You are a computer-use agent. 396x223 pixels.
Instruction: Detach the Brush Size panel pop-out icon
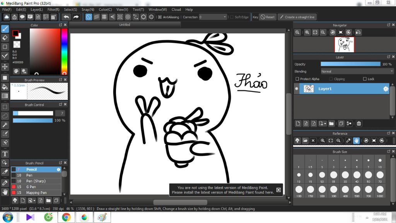tap(388, 151)
